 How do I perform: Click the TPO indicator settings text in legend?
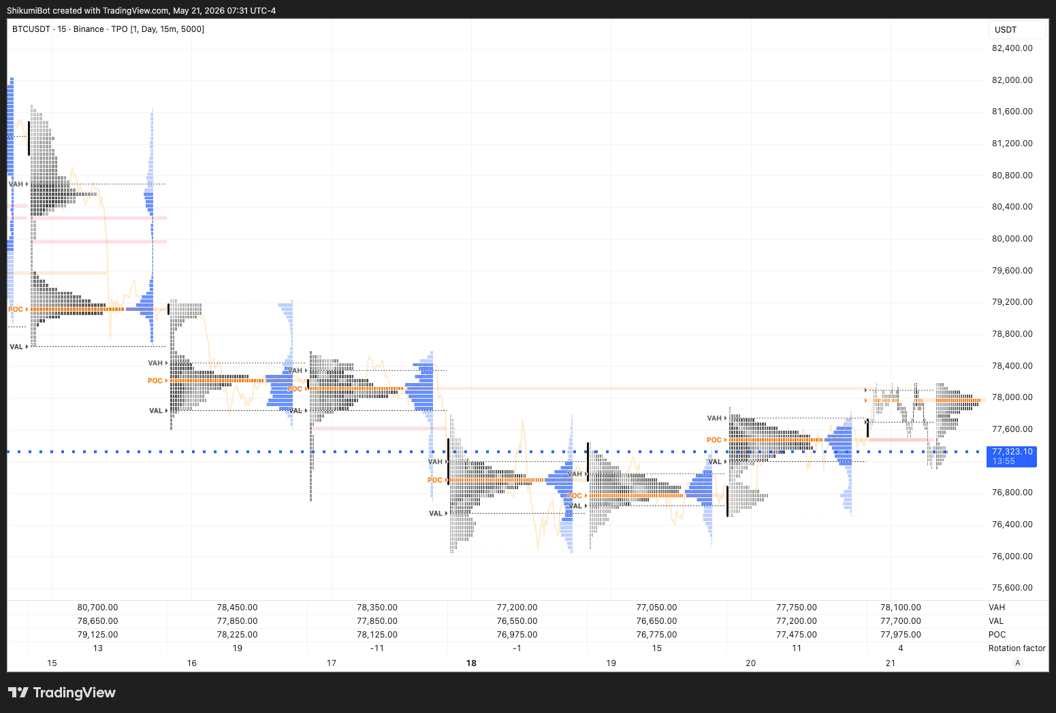[157, 29]
